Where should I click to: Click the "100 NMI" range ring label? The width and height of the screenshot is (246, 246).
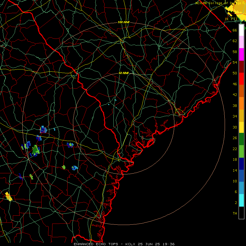(124, 22)
